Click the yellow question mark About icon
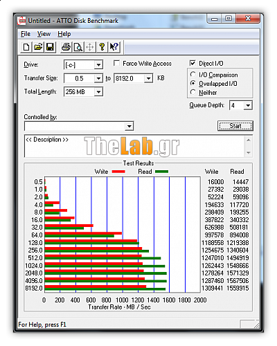The width and height of the screenshot is (277, 346). pos(102,47)
